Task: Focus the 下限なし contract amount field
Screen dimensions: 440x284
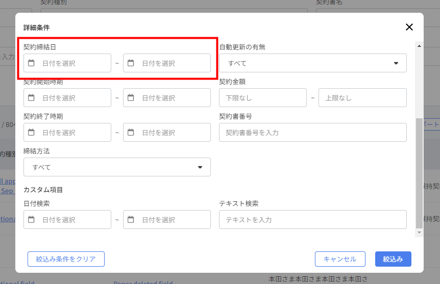Action: point(263,97)
